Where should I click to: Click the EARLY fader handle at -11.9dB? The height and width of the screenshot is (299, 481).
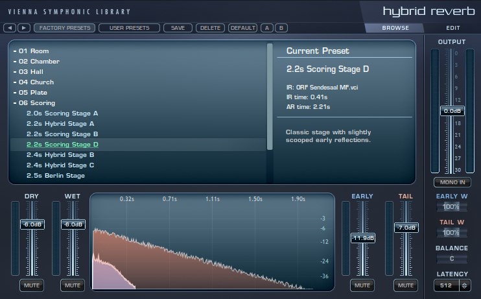(363, 238)
